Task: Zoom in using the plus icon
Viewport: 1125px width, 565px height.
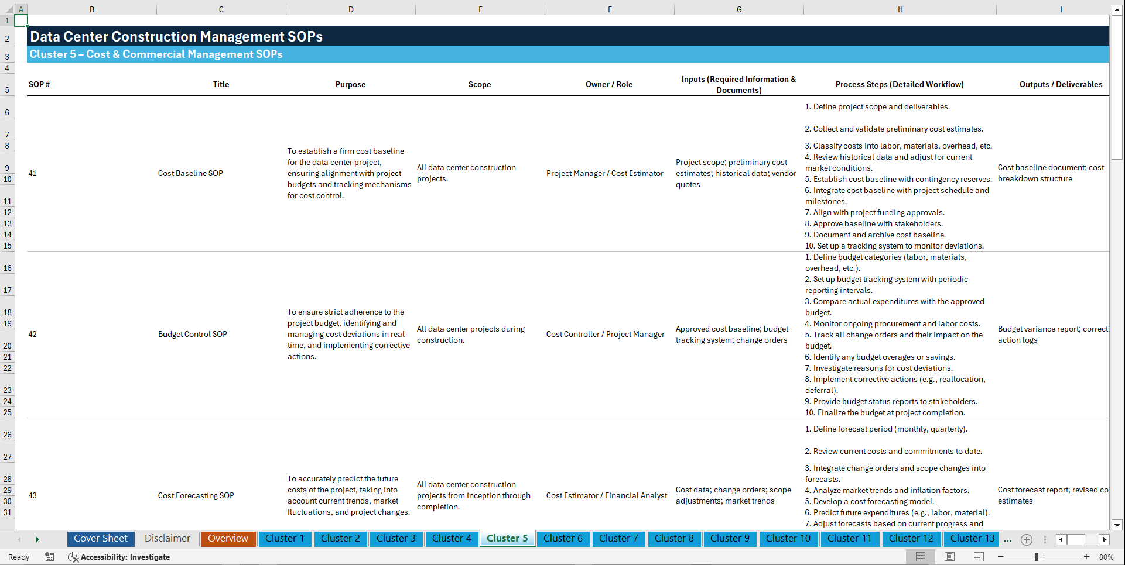Action: [1086, 556]
